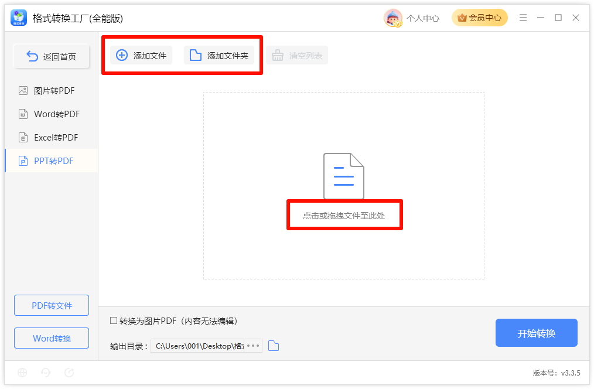Click the three dots browse button
Viewport: 594px width, 389px height.
[x=253, y=346]
